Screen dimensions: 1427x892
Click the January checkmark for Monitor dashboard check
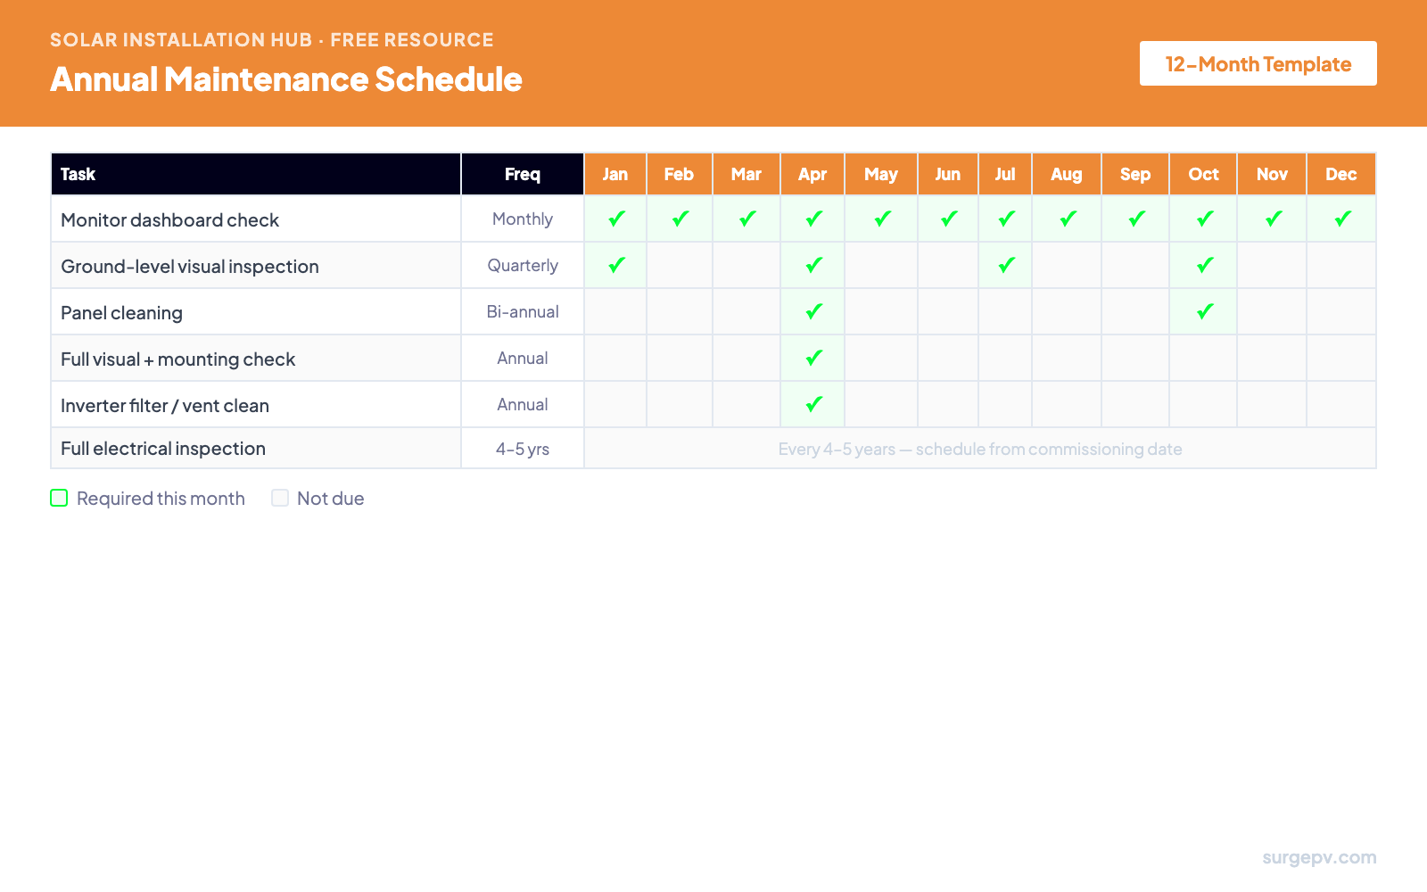click(615, 218)
